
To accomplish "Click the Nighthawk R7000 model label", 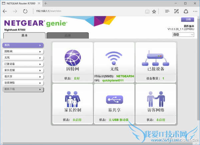I will coord(15,30).
